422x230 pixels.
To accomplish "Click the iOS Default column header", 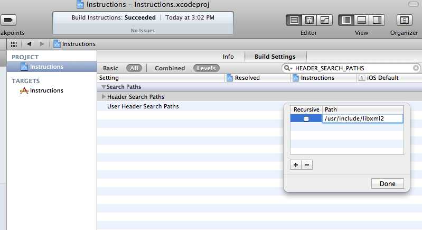I will pyautogui.click(x=389, y=78).
